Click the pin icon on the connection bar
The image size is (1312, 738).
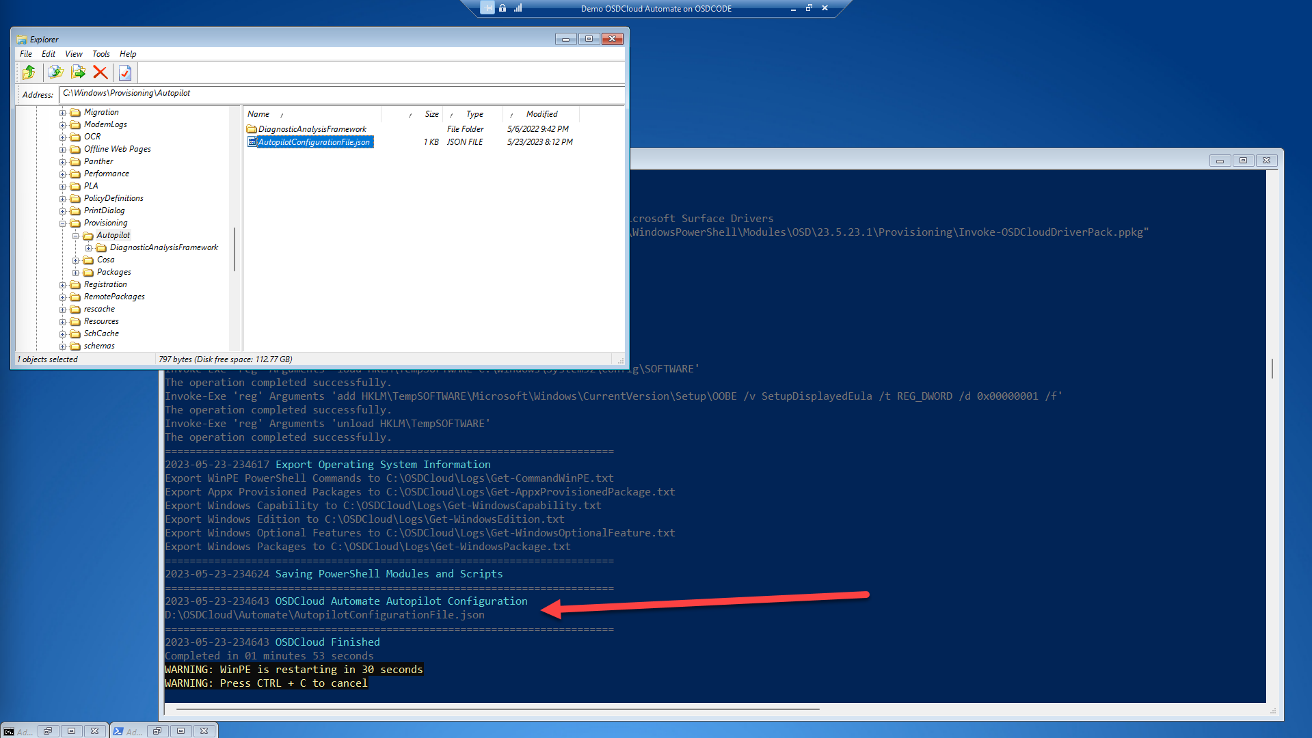click(x=487, y=8)
